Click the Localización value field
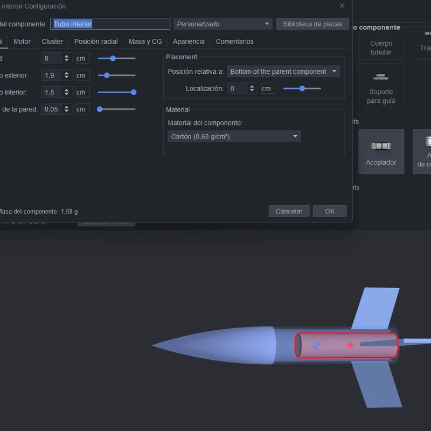Viewport: 431px width, 431px height. pos(237,88)
